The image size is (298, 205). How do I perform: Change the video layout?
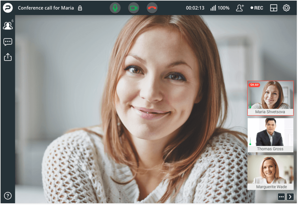274,8
